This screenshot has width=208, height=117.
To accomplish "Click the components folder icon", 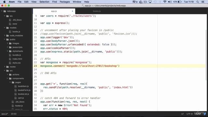I will pos(10,79).
